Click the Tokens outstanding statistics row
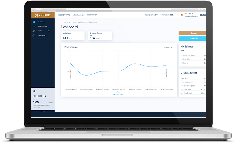236x143 pixels. (x=194, y=82)
